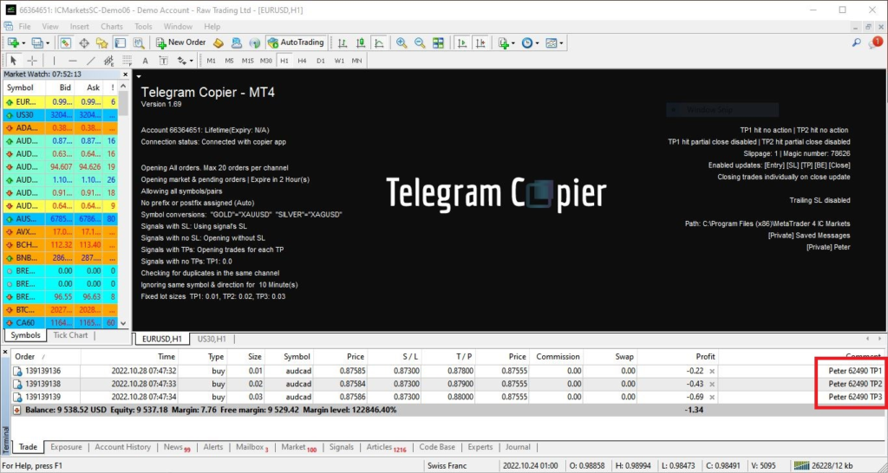
Task: Switch to Account History tab
Action: [x=122, y=447]
